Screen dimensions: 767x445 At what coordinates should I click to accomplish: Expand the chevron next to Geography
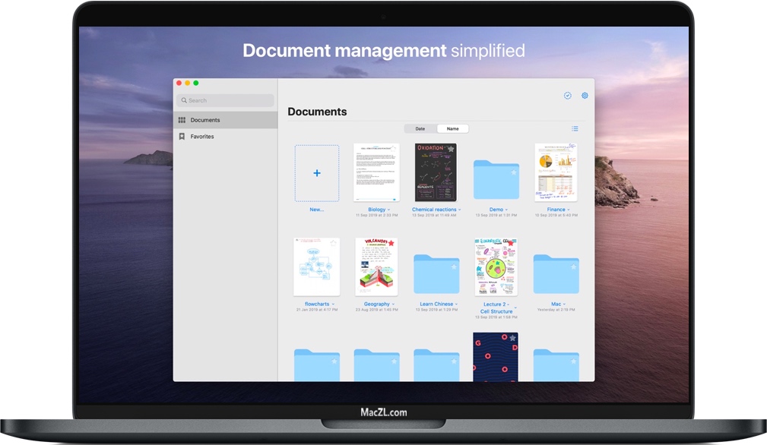(393, 305)
